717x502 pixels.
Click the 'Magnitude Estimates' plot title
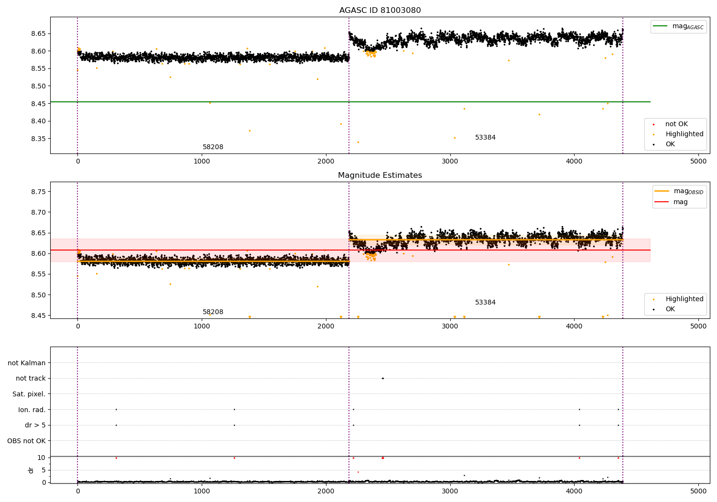(380, 175)
